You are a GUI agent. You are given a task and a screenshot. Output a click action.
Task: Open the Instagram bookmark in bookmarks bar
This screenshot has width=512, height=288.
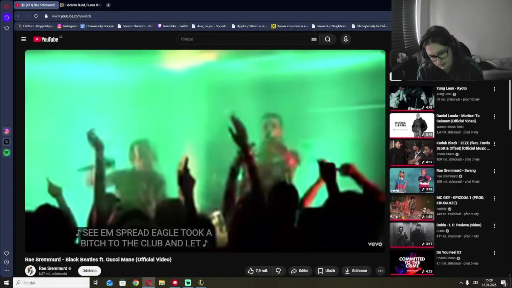[67, 26]
